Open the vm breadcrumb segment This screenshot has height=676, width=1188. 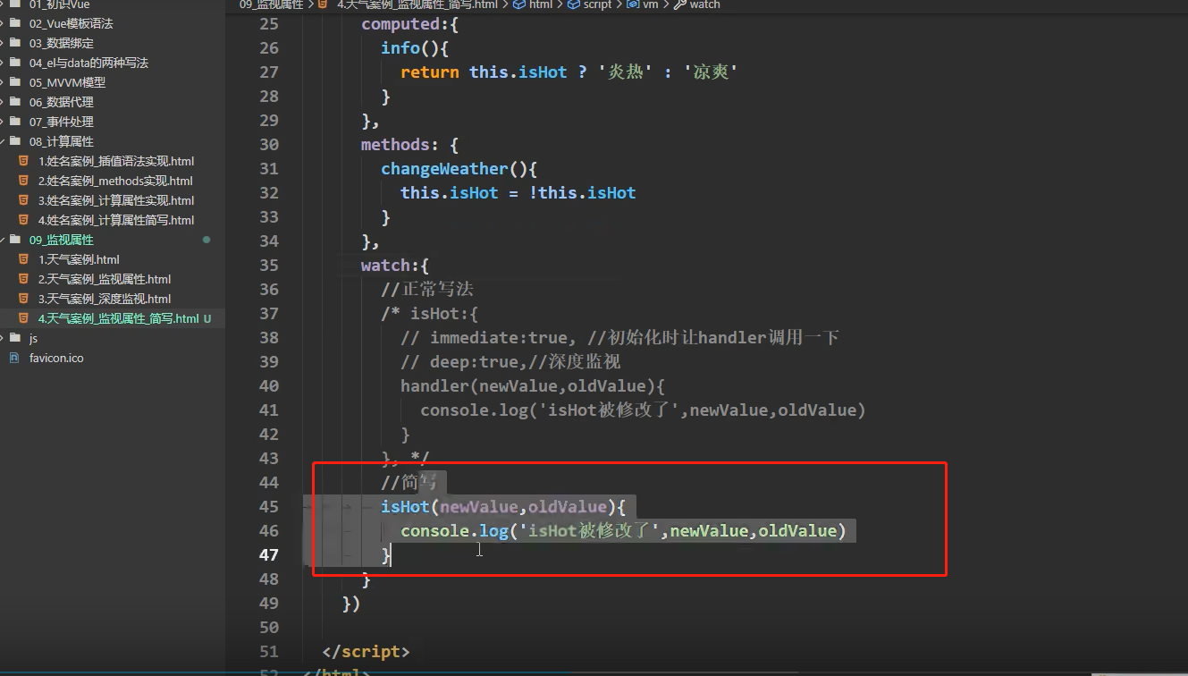(x=644, y=4)
